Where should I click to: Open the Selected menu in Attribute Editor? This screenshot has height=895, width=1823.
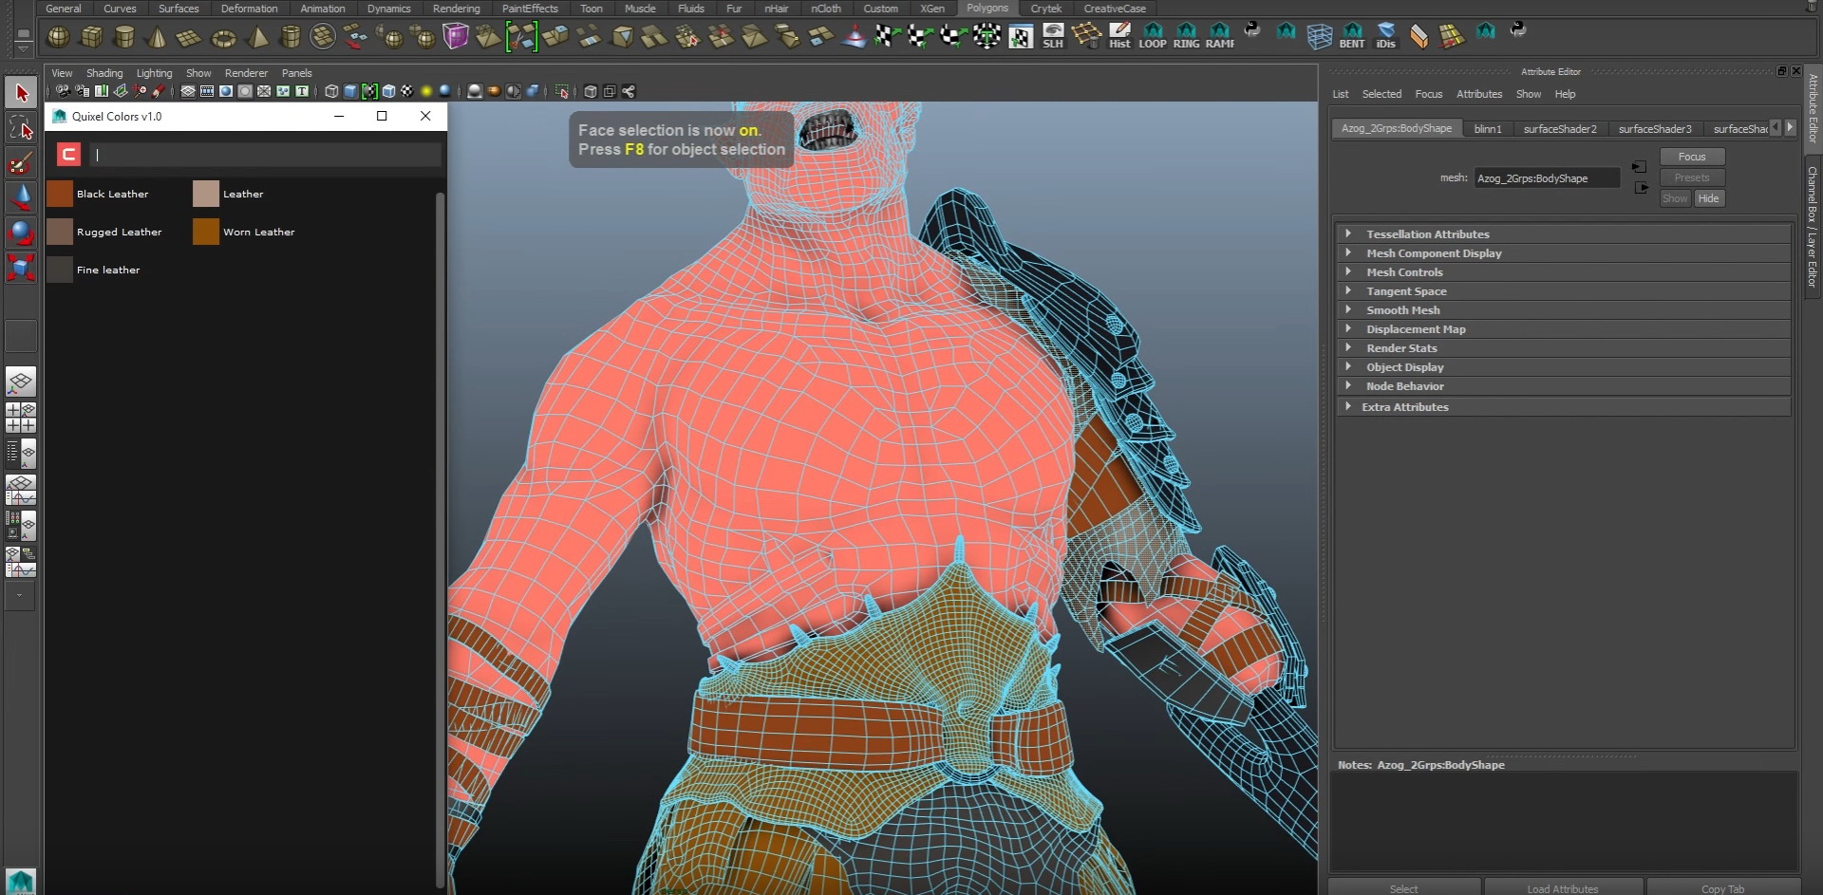point(1381,94)
